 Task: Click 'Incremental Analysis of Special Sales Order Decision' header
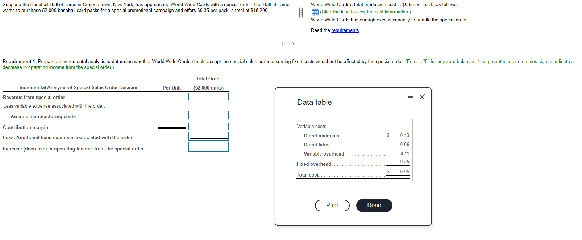(x=79, y=88)
